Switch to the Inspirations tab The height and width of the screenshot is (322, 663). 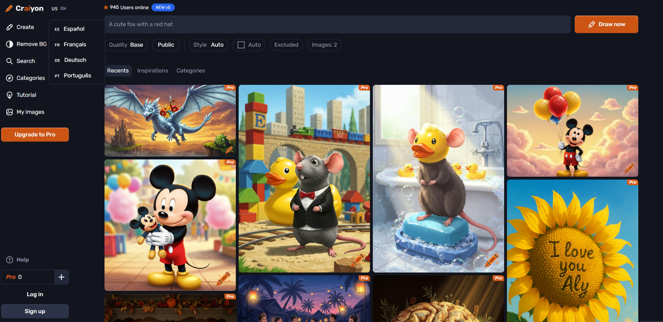coord(153,71)
